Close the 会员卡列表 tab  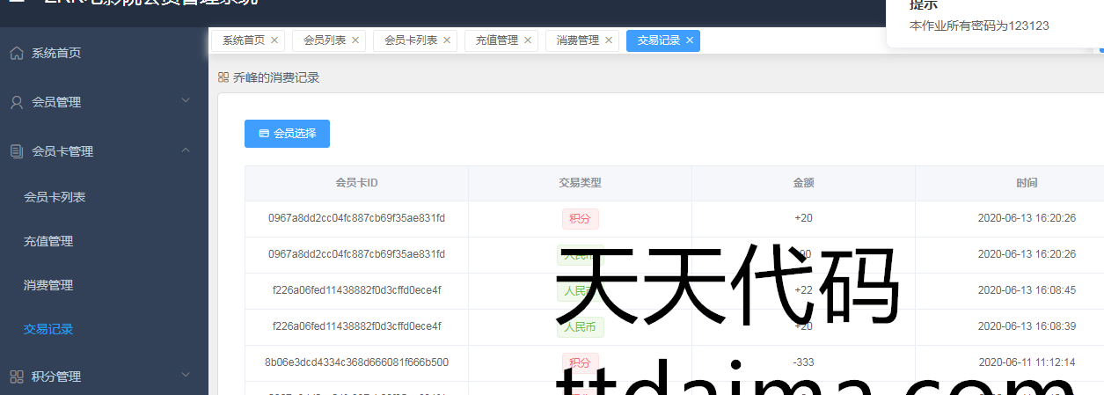pyautogui.click(x=447, y=40)
